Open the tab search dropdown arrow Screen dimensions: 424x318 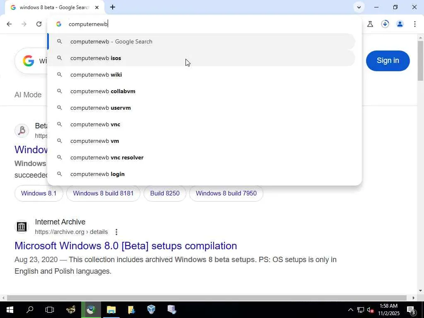point(359,7)
